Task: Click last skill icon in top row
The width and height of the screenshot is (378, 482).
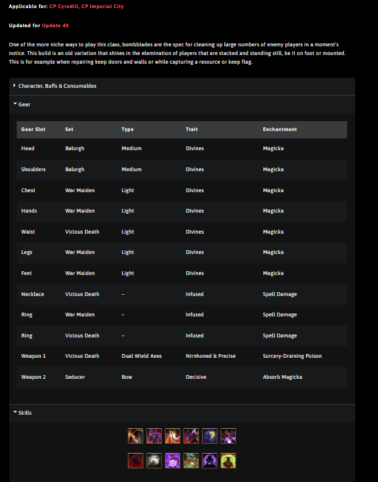Action: tap(229, 436)
